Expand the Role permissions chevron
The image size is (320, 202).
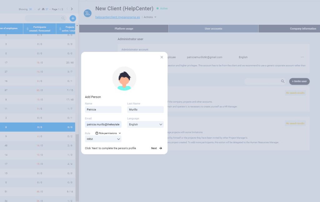(120, 133)
